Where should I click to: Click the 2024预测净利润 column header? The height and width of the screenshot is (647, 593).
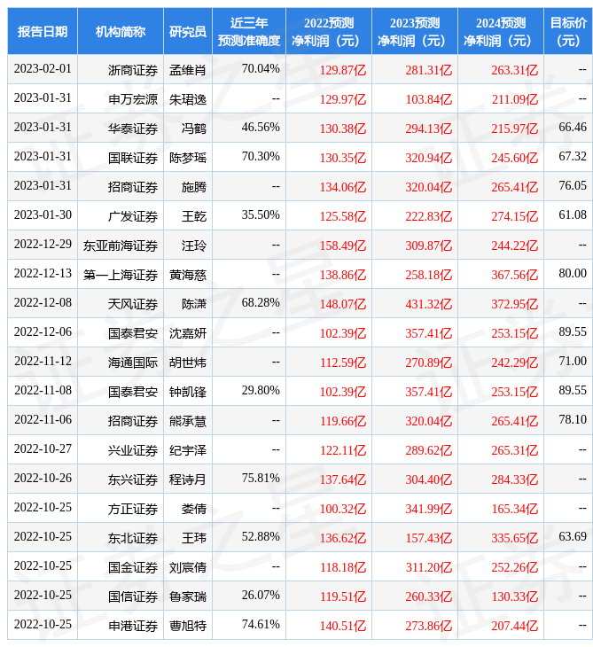tap(500, 31)
